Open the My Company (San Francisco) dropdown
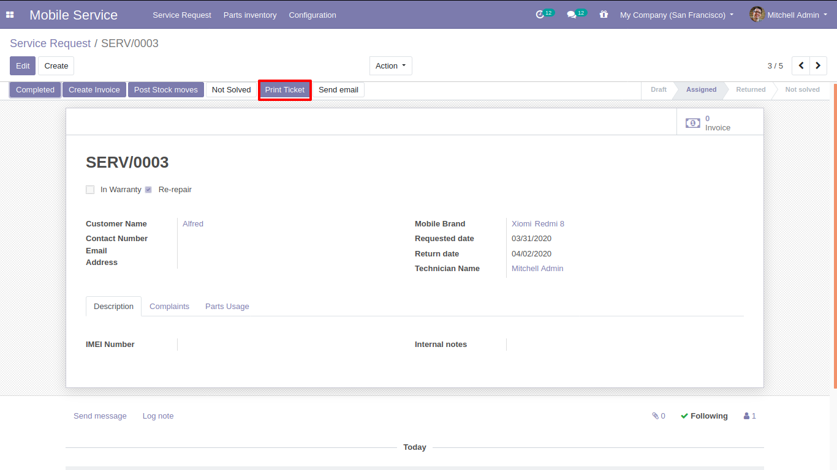Viewport: 837px width, 470px height. tap(676, 15)
